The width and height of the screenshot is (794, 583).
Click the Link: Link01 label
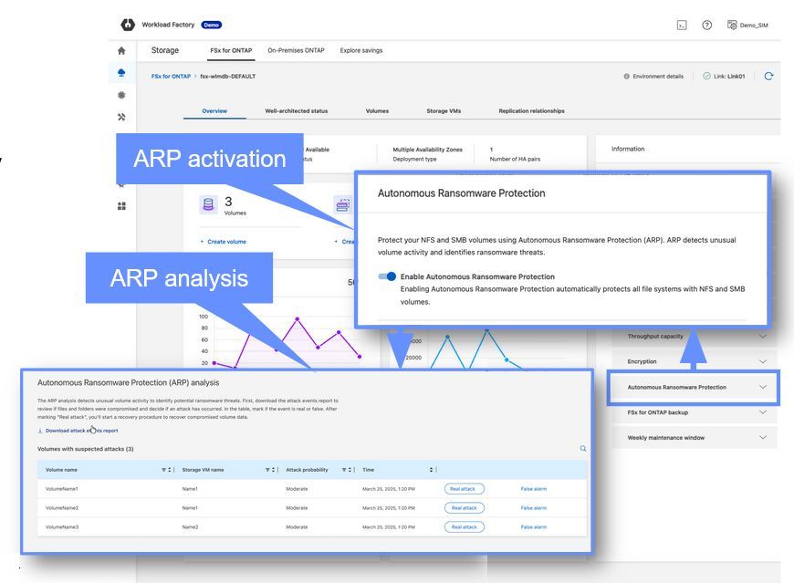(729, 77)
